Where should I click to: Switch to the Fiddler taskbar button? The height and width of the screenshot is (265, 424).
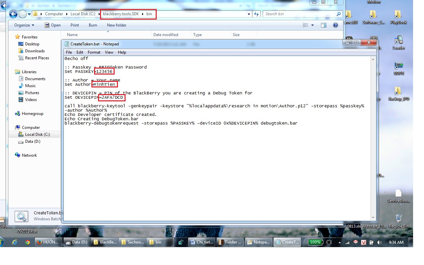click(x=231, y=242)
